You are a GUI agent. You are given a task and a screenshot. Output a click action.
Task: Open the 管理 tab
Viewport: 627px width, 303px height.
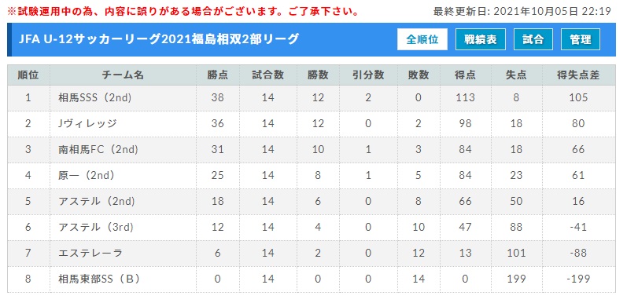pos(581,39)
